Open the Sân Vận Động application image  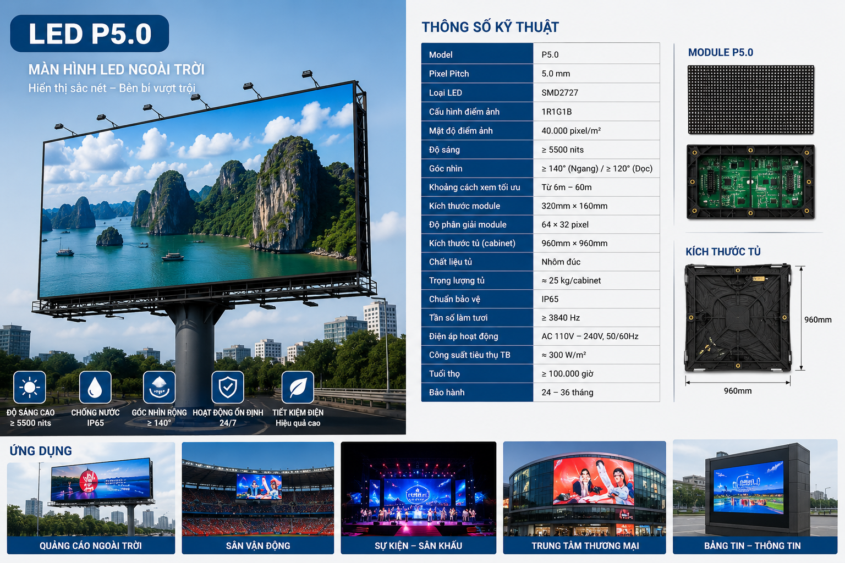click(x=258, y=498)
